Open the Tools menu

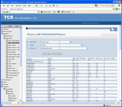(x=25, y=6)
